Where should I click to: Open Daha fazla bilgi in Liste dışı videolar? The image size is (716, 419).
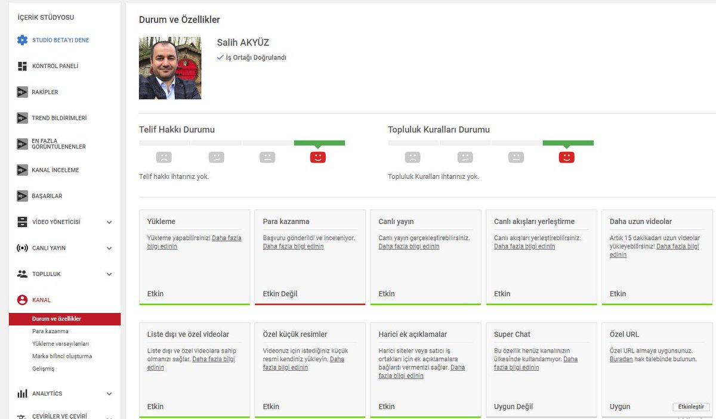[x=191, y=364]
